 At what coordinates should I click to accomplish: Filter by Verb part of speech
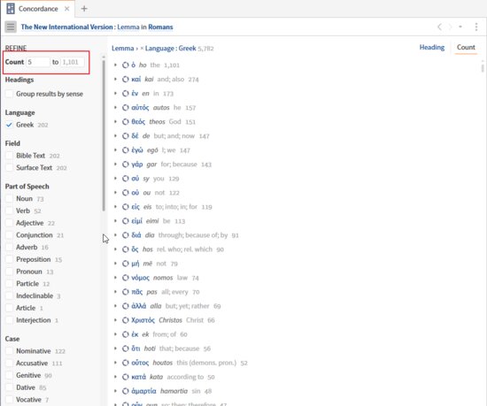[10, 211]
